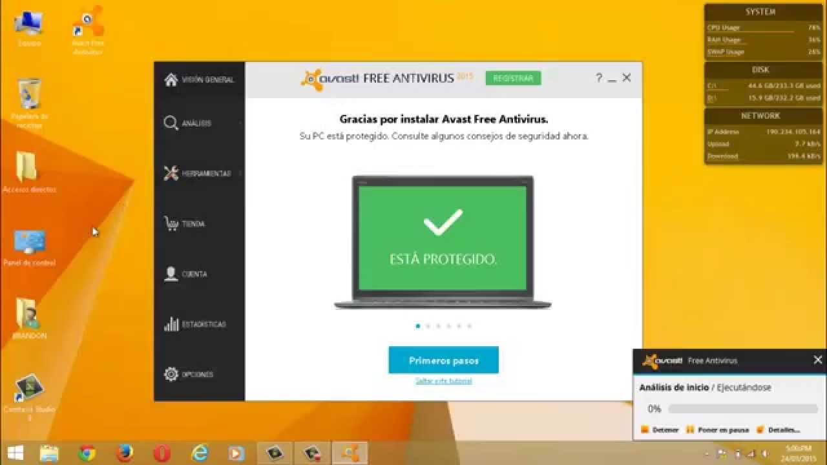Close the Avast main window

(x=626, y=77)
